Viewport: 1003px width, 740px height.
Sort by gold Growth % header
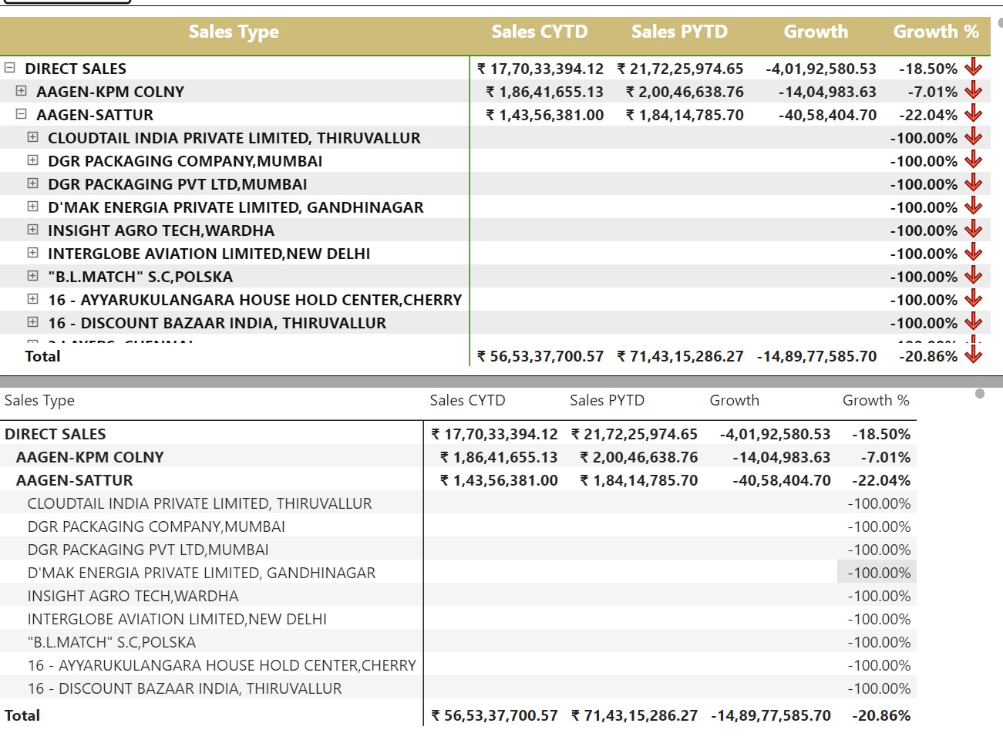point(936,32)
